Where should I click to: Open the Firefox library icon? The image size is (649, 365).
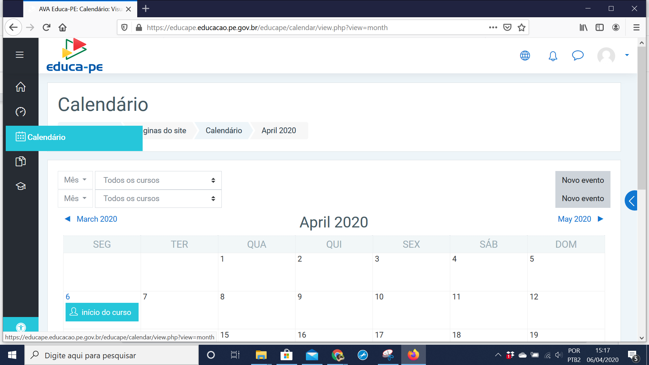pos(583,27)
